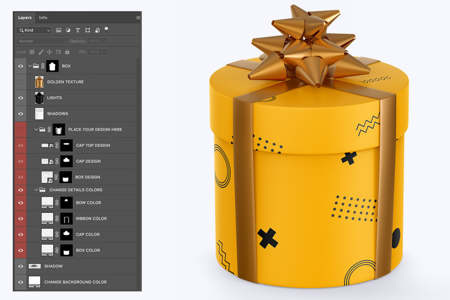This screenshot has width=450, height=300.
Task: Collapse the BOX layer group
Action: tap(30, 66)
